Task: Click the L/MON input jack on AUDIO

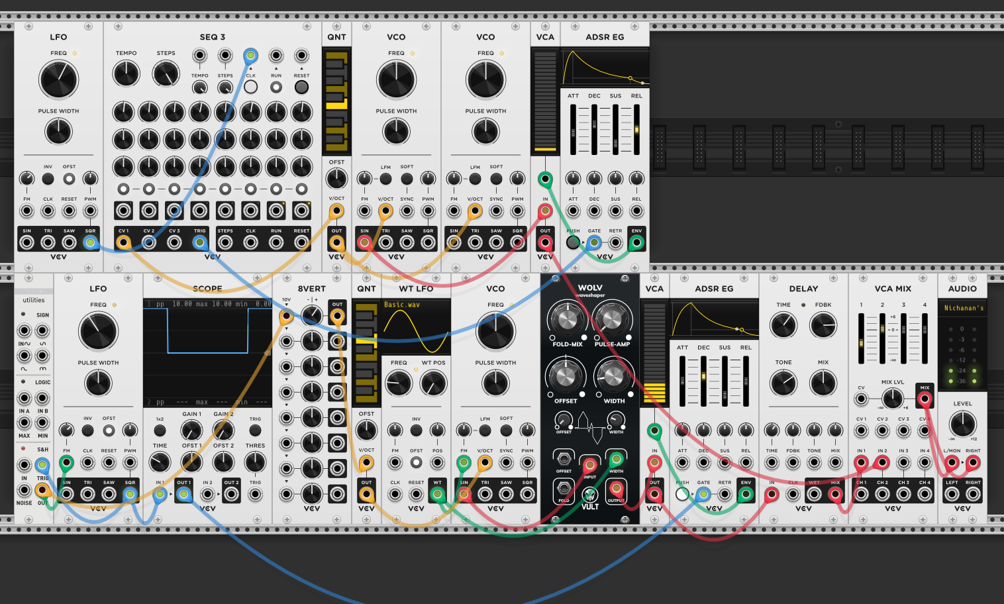Action: click(952, 462)
